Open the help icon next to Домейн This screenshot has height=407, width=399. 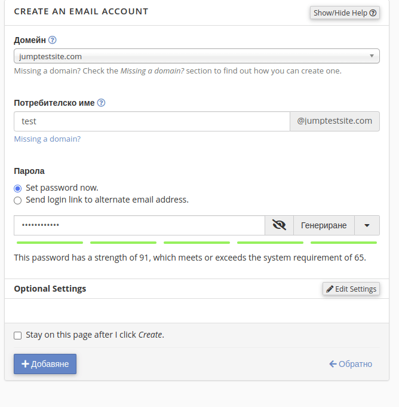53,40
